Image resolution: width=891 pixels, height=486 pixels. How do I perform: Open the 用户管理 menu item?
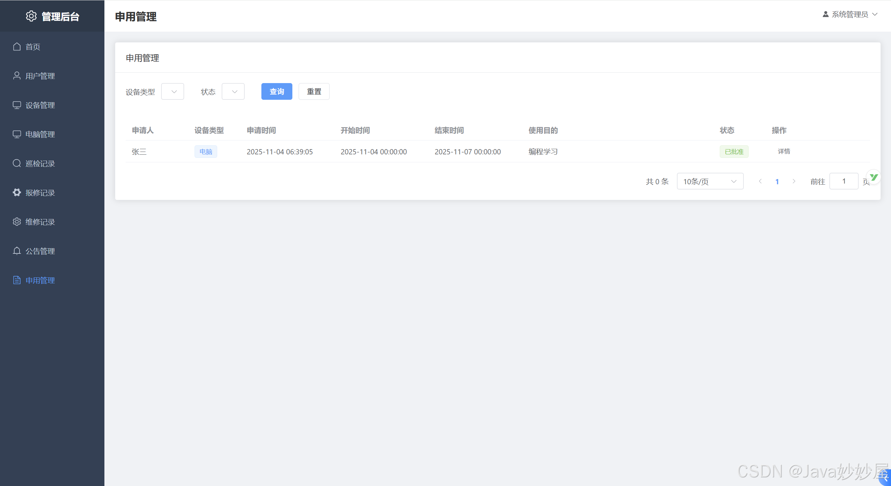[52, 76]
